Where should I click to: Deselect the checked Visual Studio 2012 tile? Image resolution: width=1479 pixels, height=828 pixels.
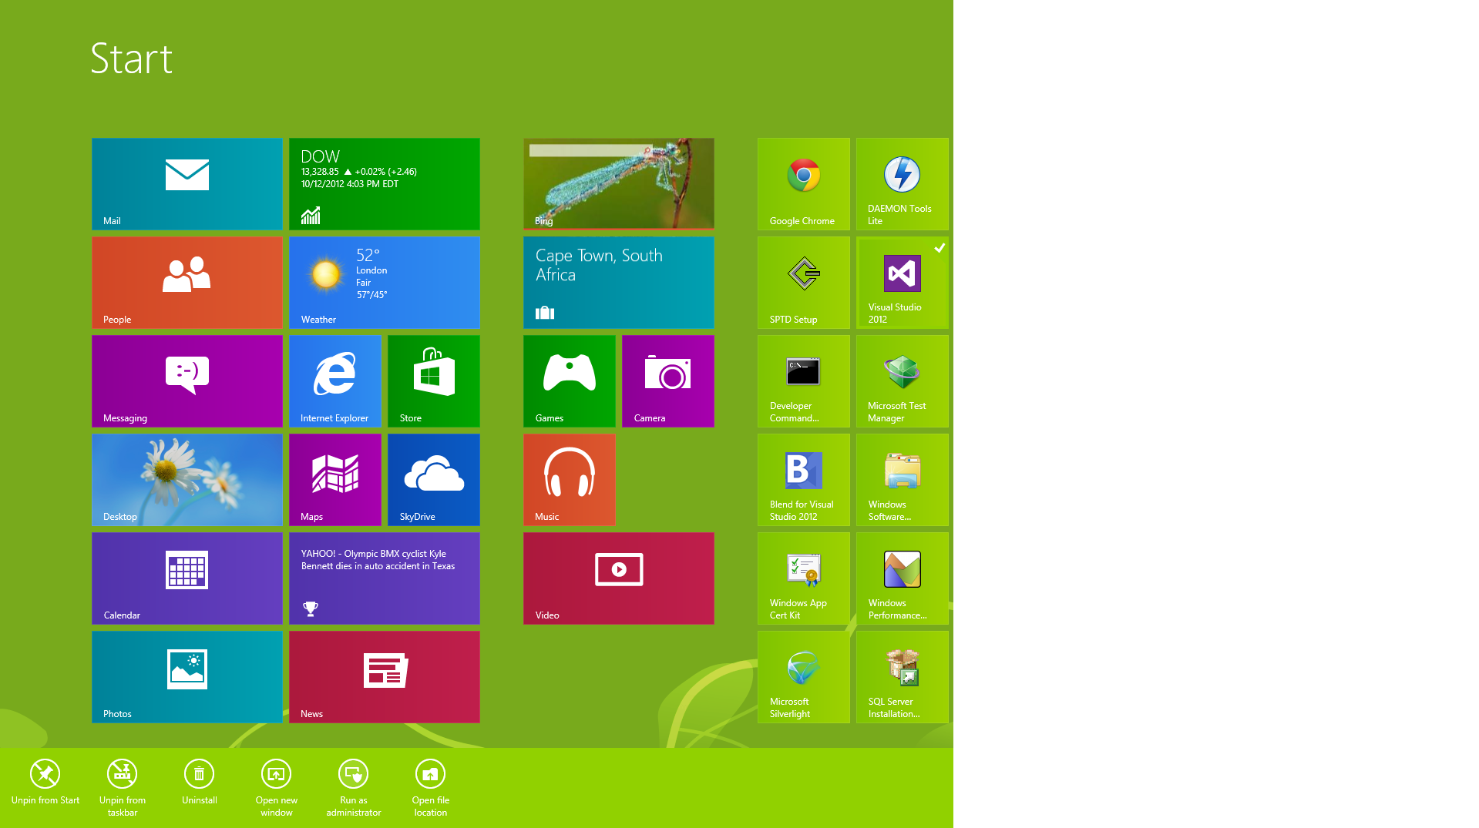tap(903, 283)
